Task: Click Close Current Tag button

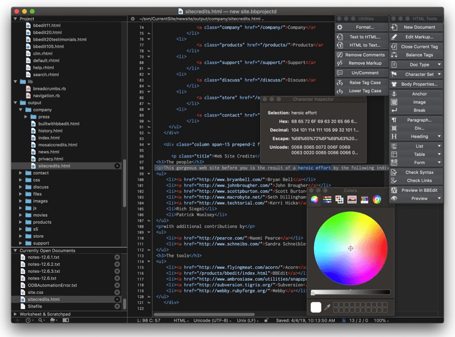Action: (x=416, y=47)
